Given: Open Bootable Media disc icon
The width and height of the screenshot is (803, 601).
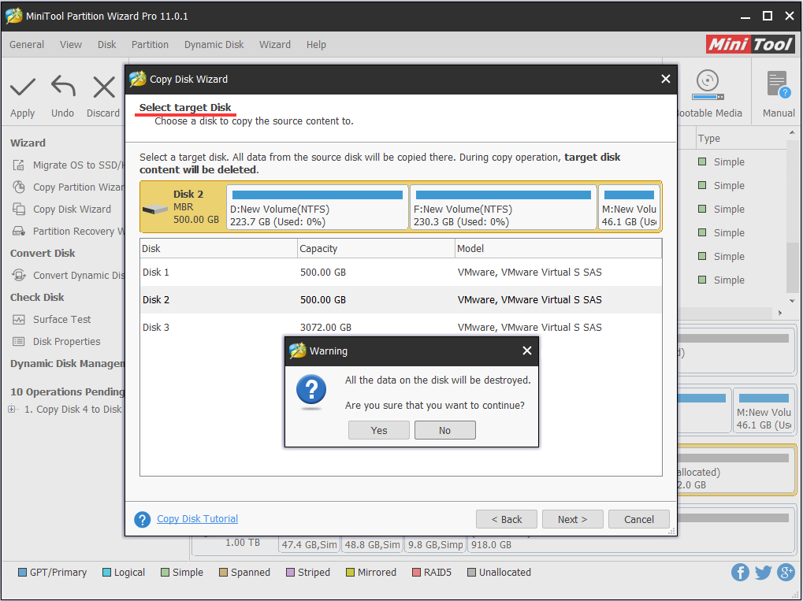Looking at the screenshot, I should click(708, 85).
